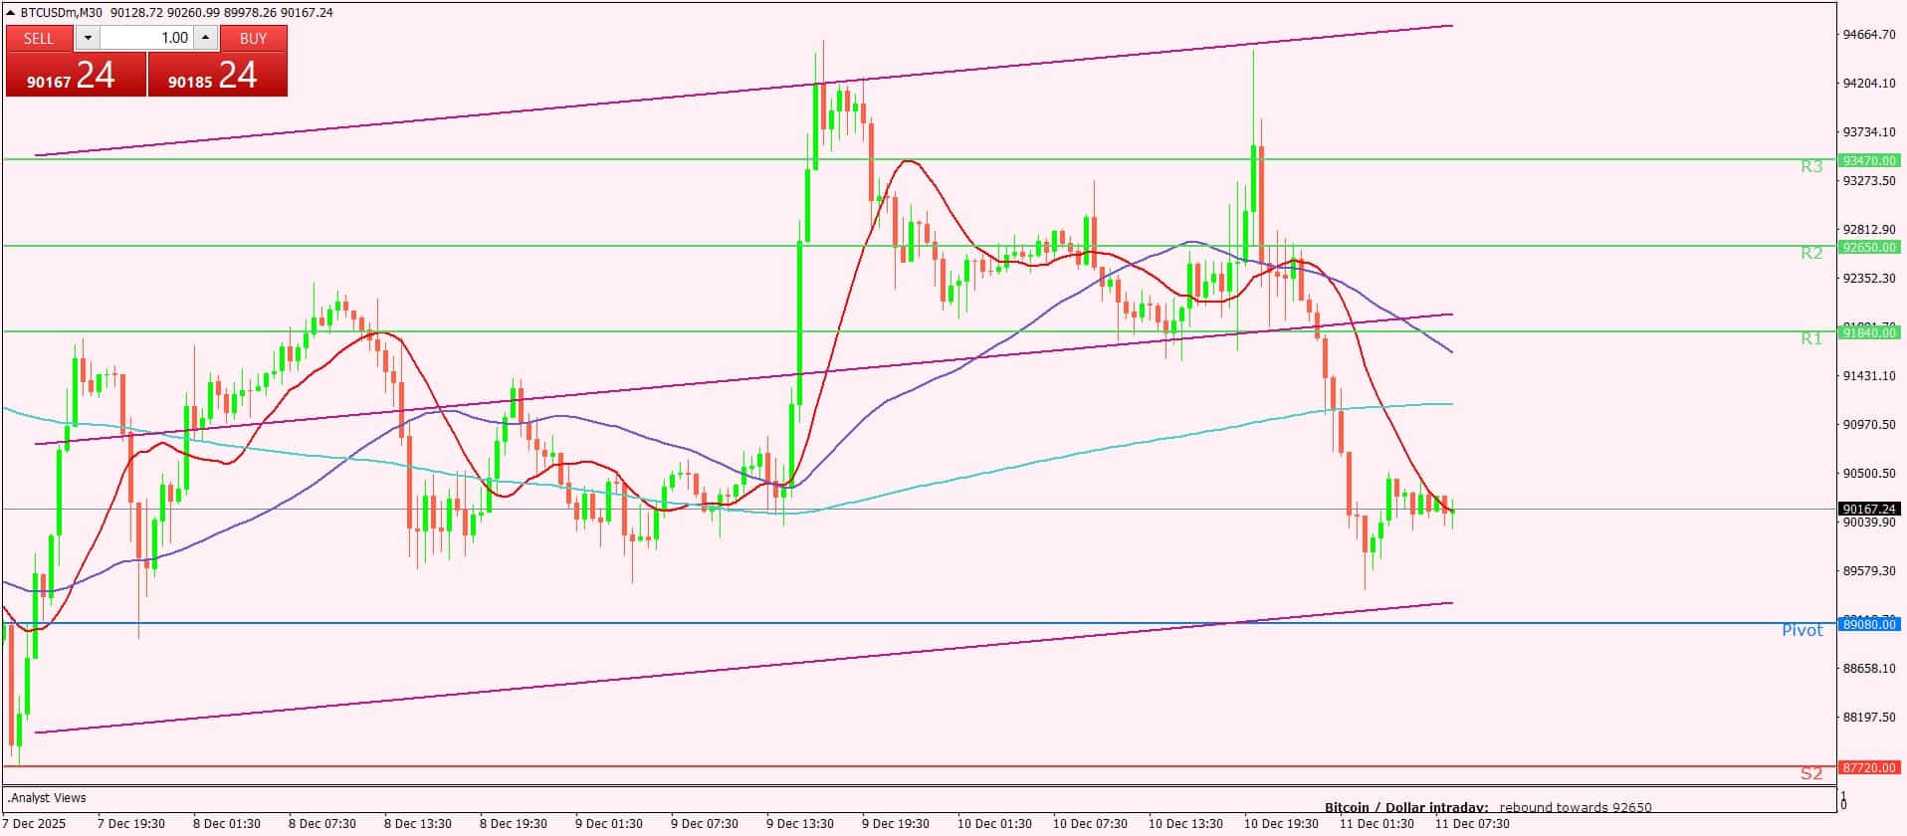The width and height of the screenshot is (1907, 836).
Task: Click the red S2 support label
Action: click(1810, 773)
